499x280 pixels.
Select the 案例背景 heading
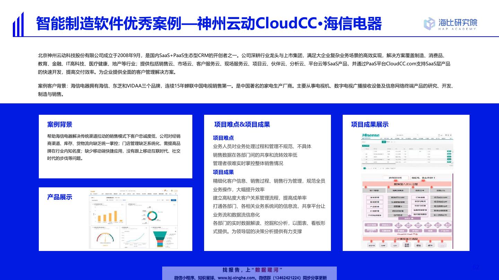pos(60,124)
